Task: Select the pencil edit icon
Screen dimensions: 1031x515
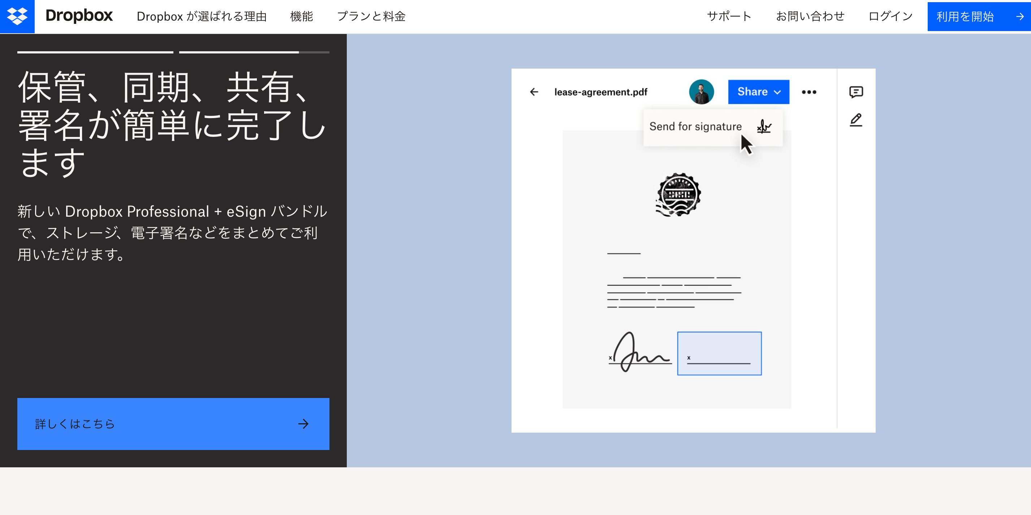Action: [x=856, y=120]
